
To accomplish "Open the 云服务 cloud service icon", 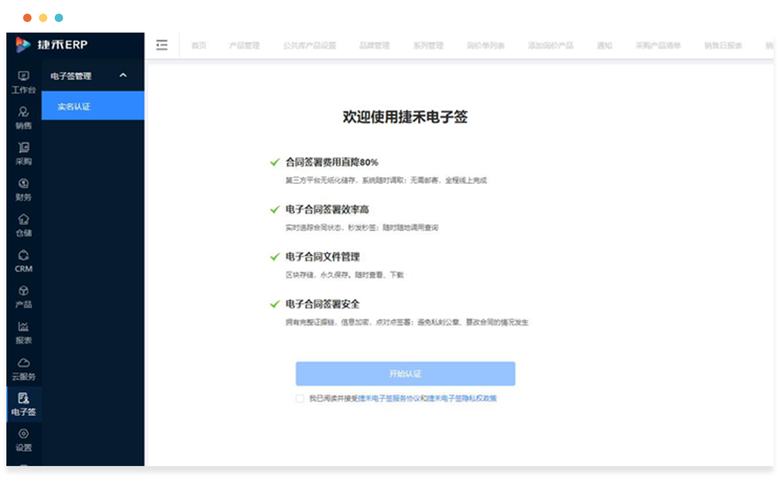I will tap(24, 369).
